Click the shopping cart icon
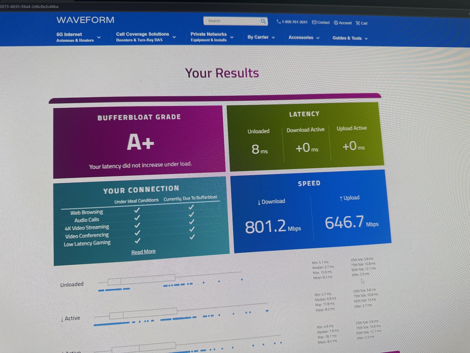Screen dimensions: 470x353 coord(358,23)
